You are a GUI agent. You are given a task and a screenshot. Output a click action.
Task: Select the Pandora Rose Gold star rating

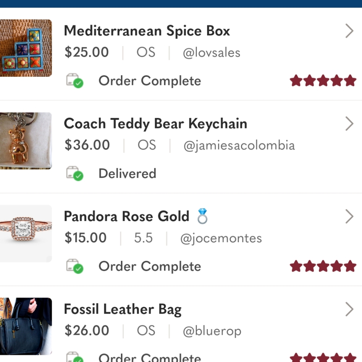[x=323, y=266]
